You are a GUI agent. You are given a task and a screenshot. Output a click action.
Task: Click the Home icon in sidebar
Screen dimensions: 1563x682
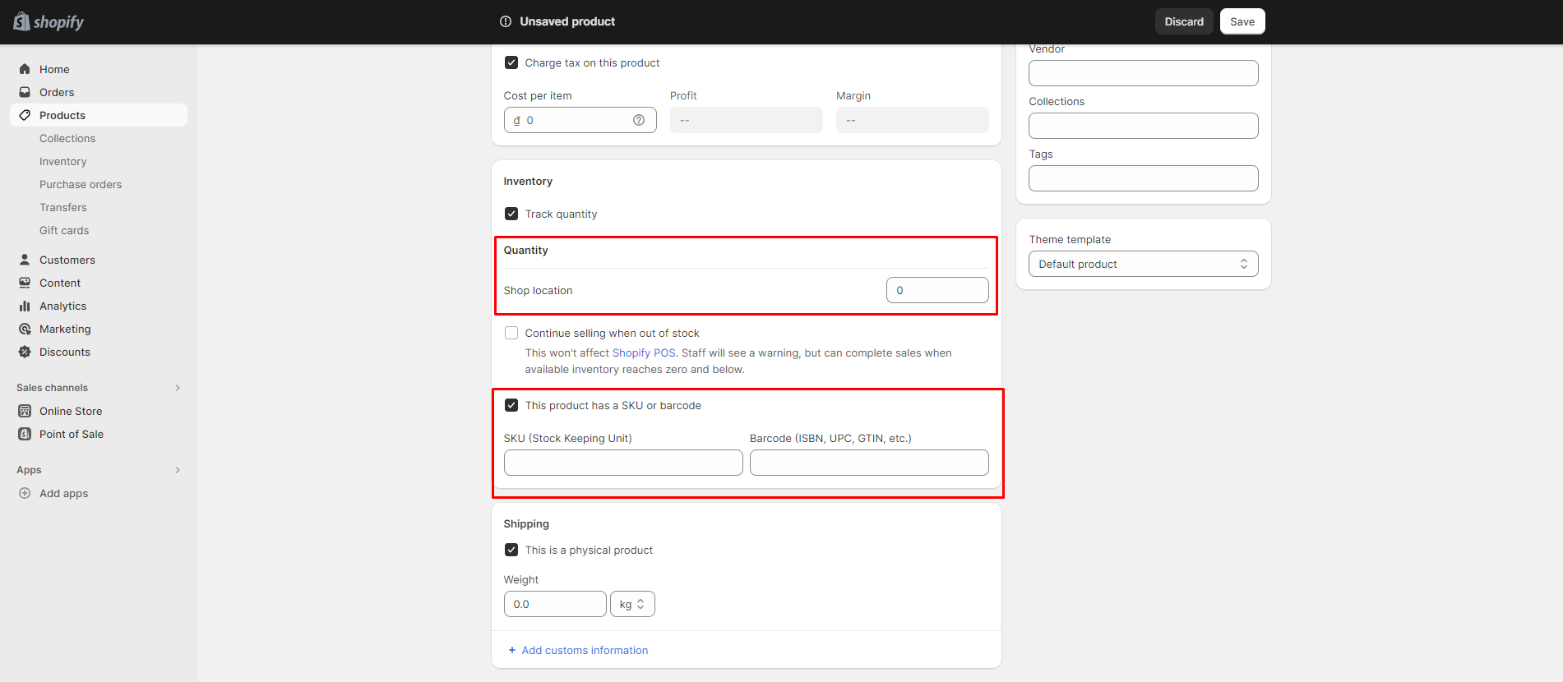(x=25, y=69)
